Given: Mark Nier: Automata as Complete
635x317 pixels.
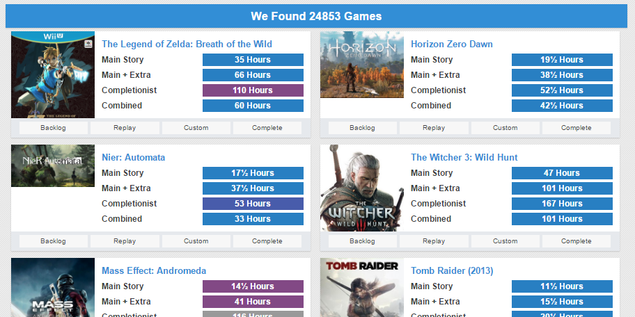Looking at the screenshot, I should coord(267,241).
